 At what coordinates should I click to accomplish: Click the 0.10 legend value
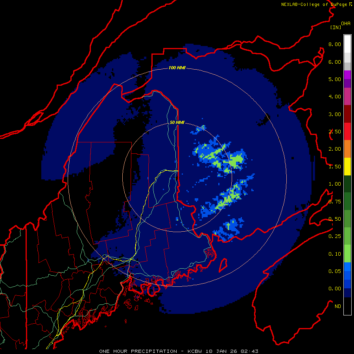point(335,254)
